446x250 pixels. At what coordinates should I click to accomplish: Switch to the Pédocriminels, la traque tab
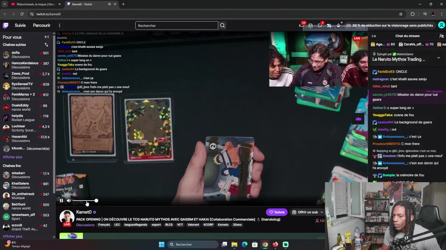coord(36,4)
